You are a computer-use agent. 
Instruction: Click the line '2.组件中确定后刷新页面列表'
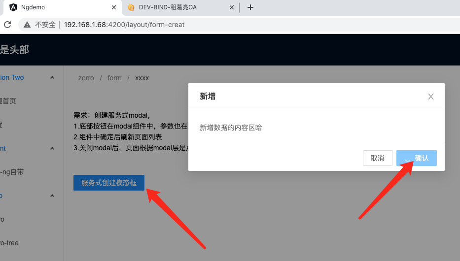click(118, 137)
